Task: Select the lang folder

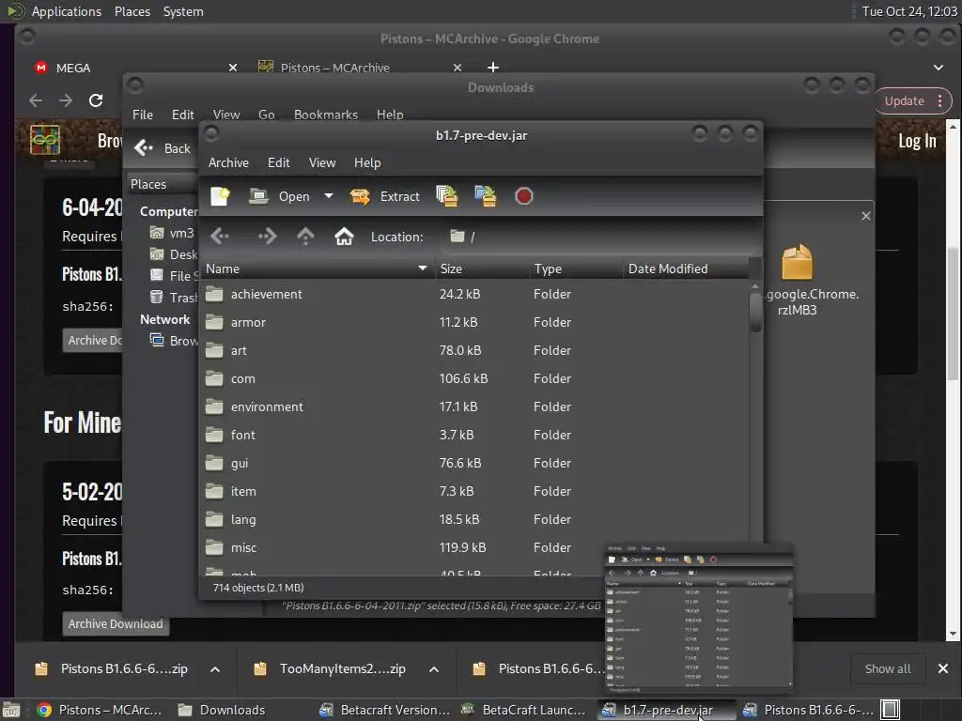Action: tap(474, 520)
